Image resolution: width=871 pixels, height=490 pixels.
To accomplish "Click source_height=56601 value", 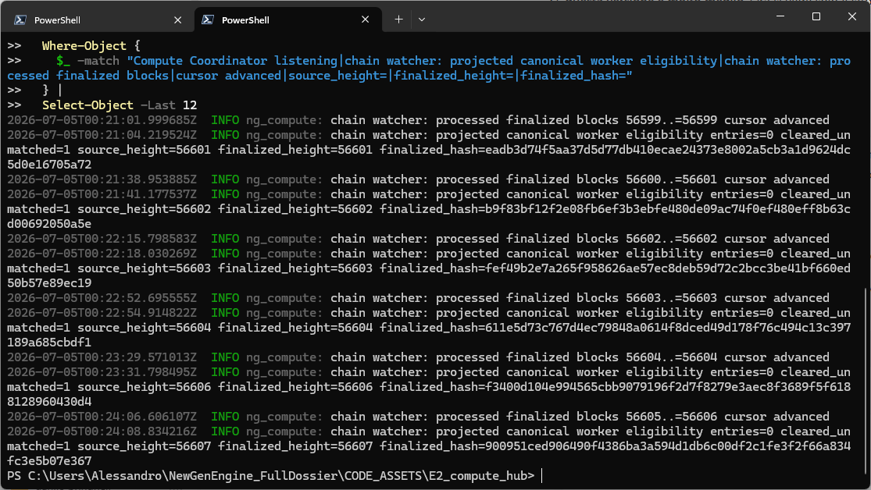I will 145,150.
